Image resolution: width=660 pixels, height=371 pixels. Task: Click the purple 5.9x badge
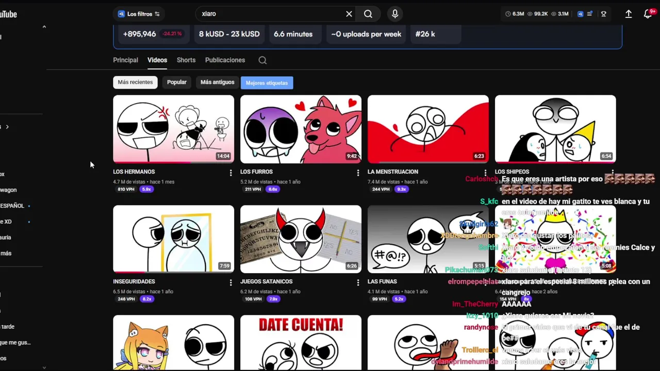pyautogui.click(x=146, y=189)
